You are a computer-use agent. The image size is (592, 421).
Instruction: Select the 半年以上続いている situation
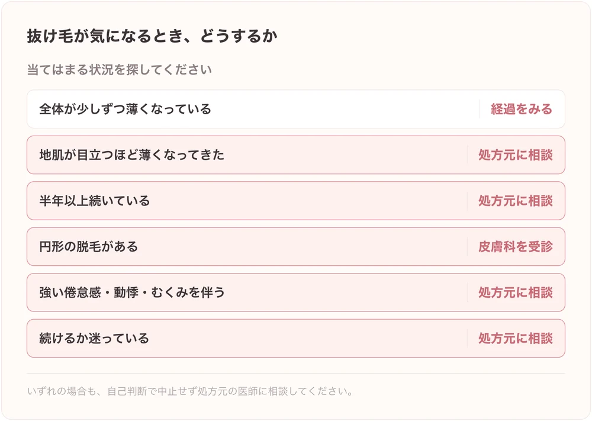[x=94, y=201]
